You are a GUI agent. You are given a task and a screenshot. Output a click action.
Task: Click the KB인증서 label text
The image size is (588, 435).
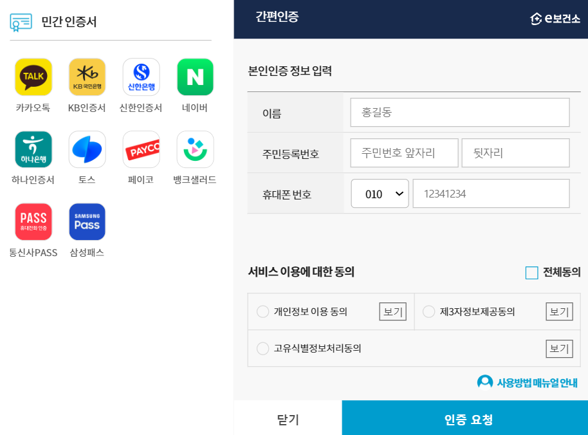pos(87,108)
